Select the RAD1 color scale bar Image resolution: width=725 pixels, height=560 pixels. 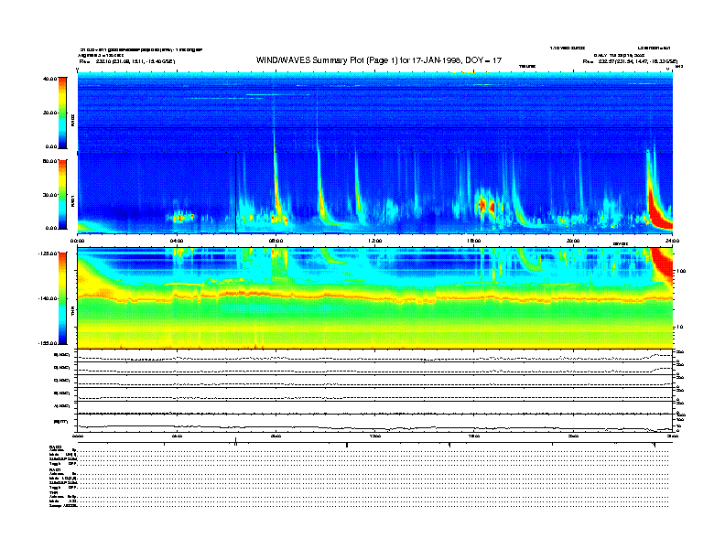point(63,195)
